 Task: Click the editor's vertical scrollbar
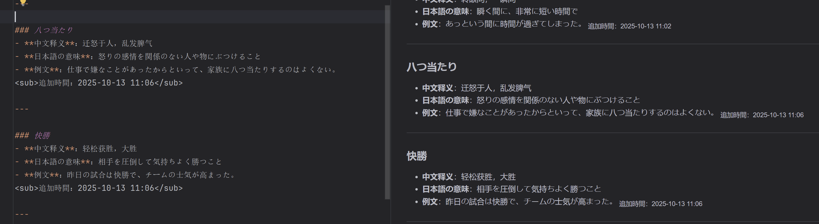click(x=387, y=102)
